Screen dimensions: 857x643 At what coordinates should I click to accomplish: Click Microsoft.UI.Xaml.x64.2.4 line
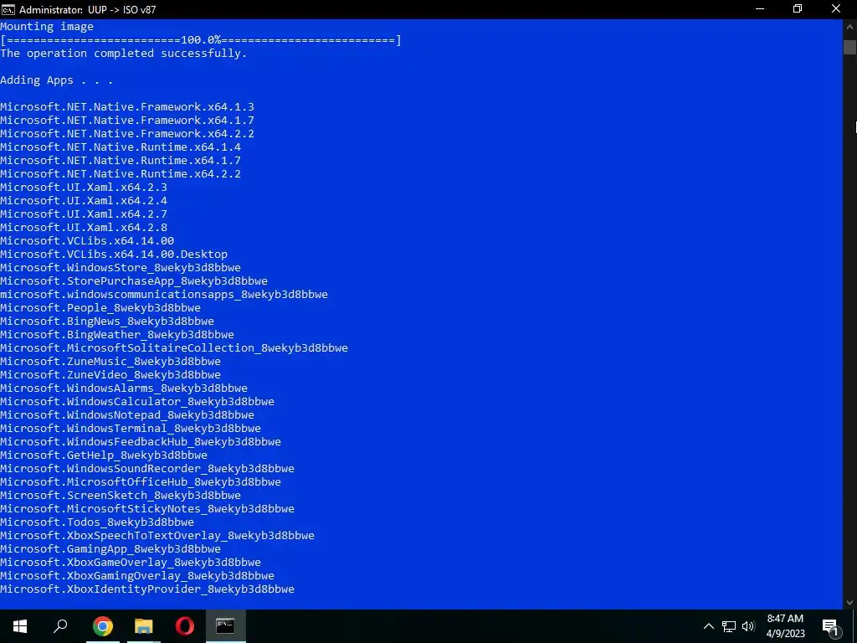coord(84,201)
